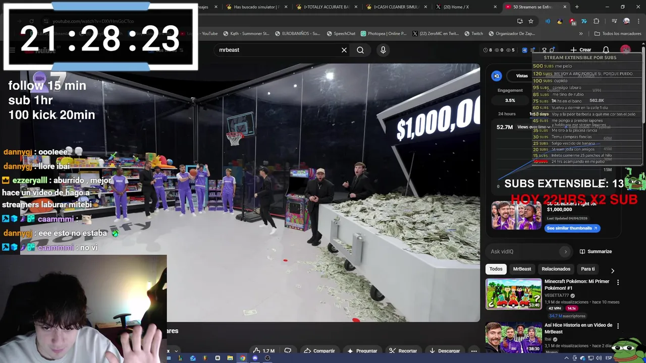The height and width of the screenshot is (363, 646).
Task: Click inside the Ask vidIQ input field
Action: [522, 252]
